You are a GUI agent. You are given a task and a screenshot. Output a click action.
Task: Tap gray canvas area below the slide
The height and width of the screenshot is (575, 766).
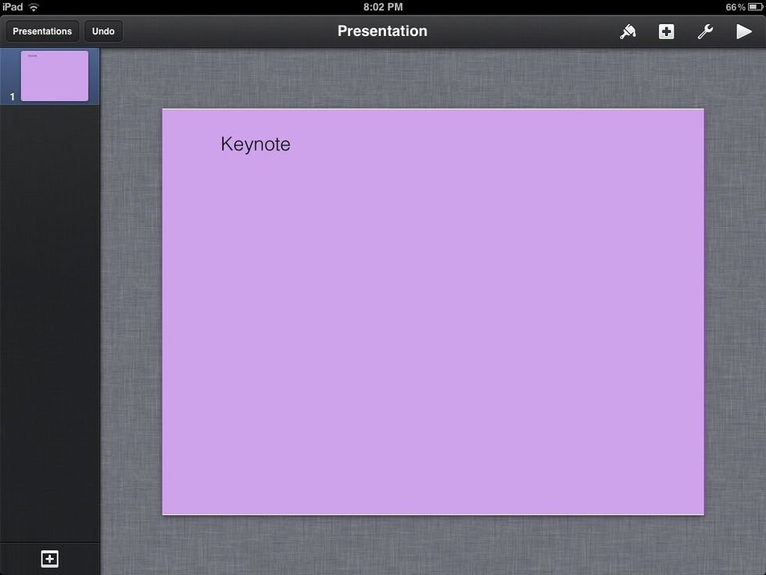(432, 545)
